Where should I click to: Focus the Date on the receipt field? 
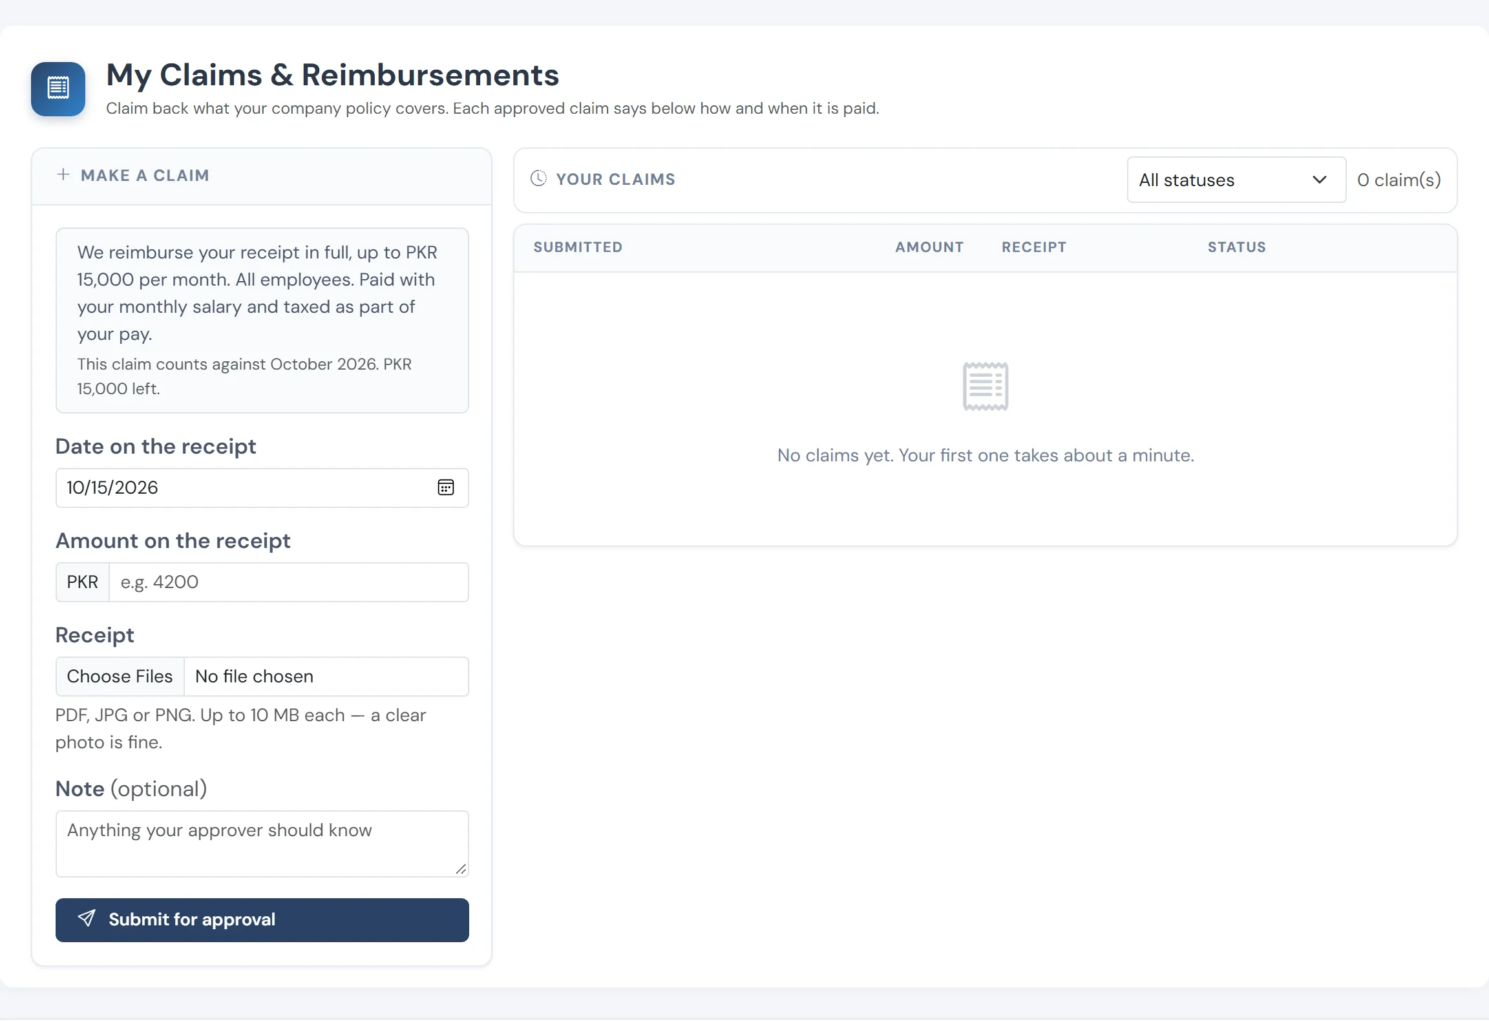(262, 487)
